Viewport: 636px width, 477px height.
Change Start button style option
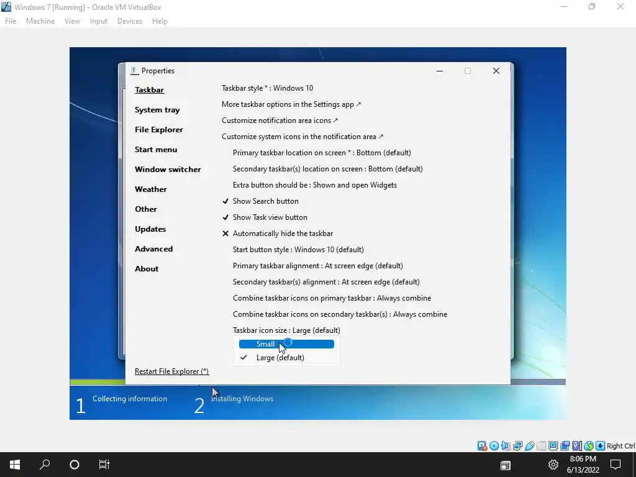(298, 250)
